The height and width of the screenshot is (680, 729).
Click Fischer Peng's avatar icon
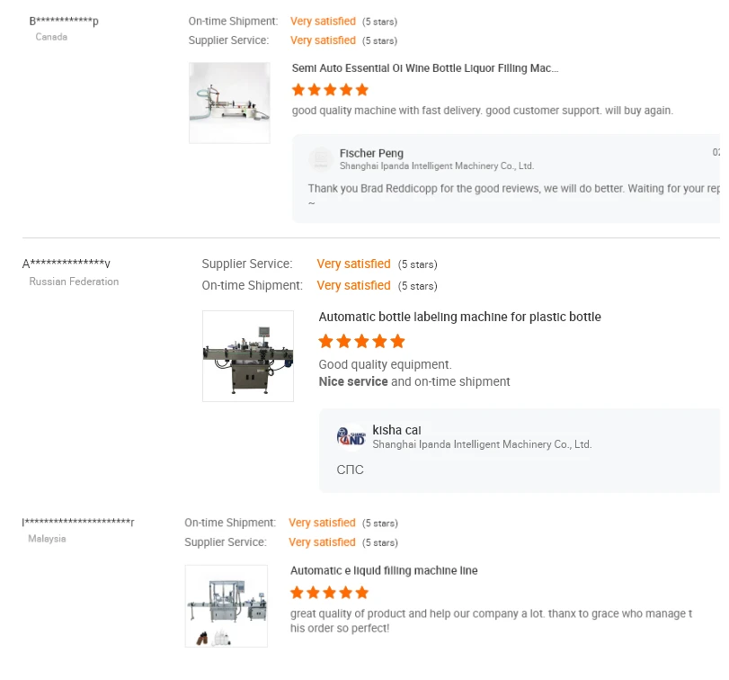[320, 159]
